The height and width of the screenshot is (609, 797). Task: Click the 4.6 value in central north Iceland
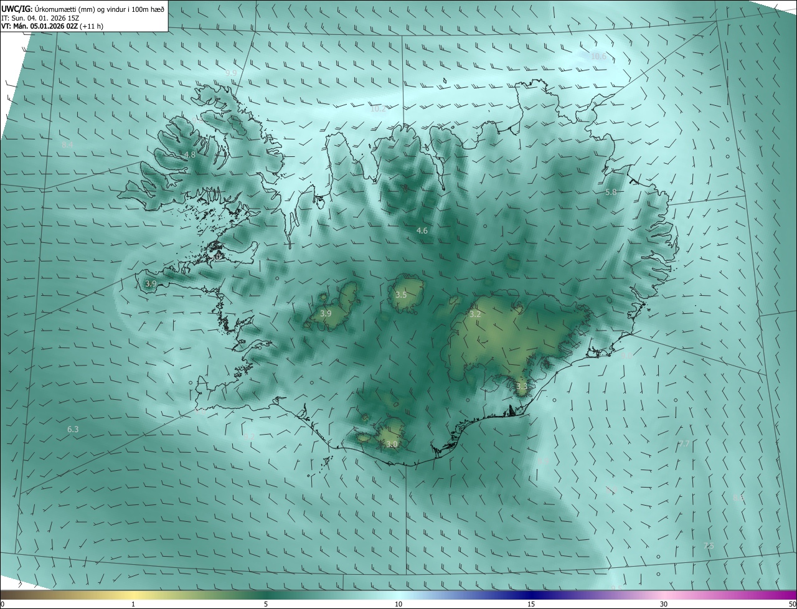422,231
